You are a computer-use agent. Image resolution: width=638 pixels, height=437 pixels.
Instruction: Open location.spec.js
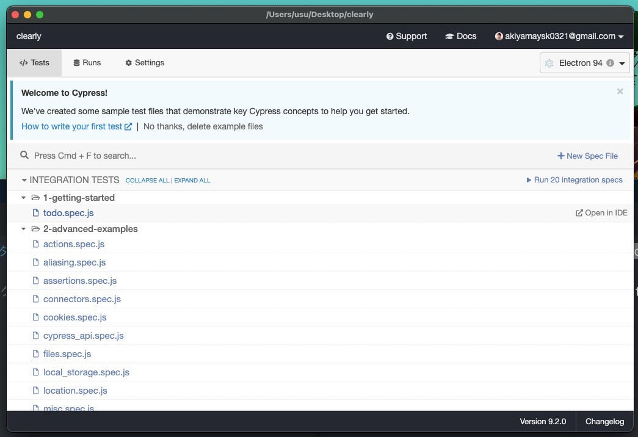click(75, 391)
